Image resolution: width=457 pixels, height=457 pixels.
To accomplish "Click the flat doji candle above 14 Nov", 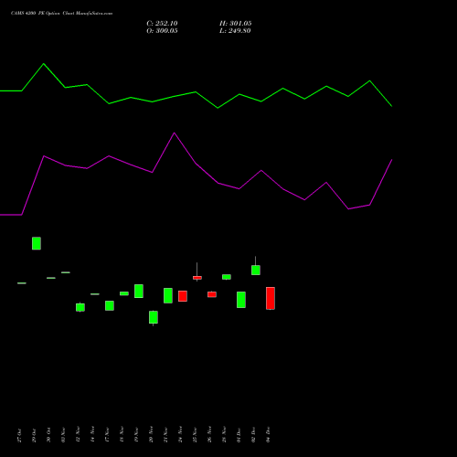I will click(x=95, y=294).
